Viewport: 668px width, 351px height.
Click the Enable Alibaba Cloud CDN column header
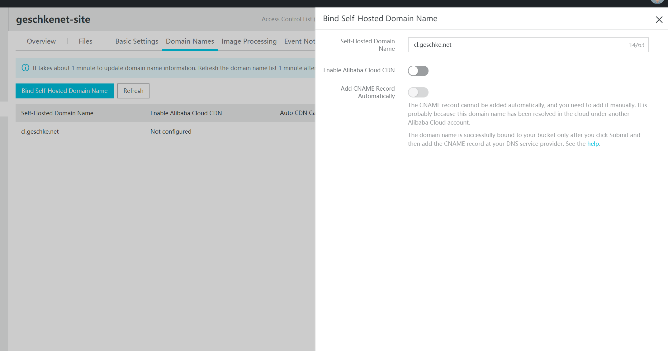click(x=186, y=113)
